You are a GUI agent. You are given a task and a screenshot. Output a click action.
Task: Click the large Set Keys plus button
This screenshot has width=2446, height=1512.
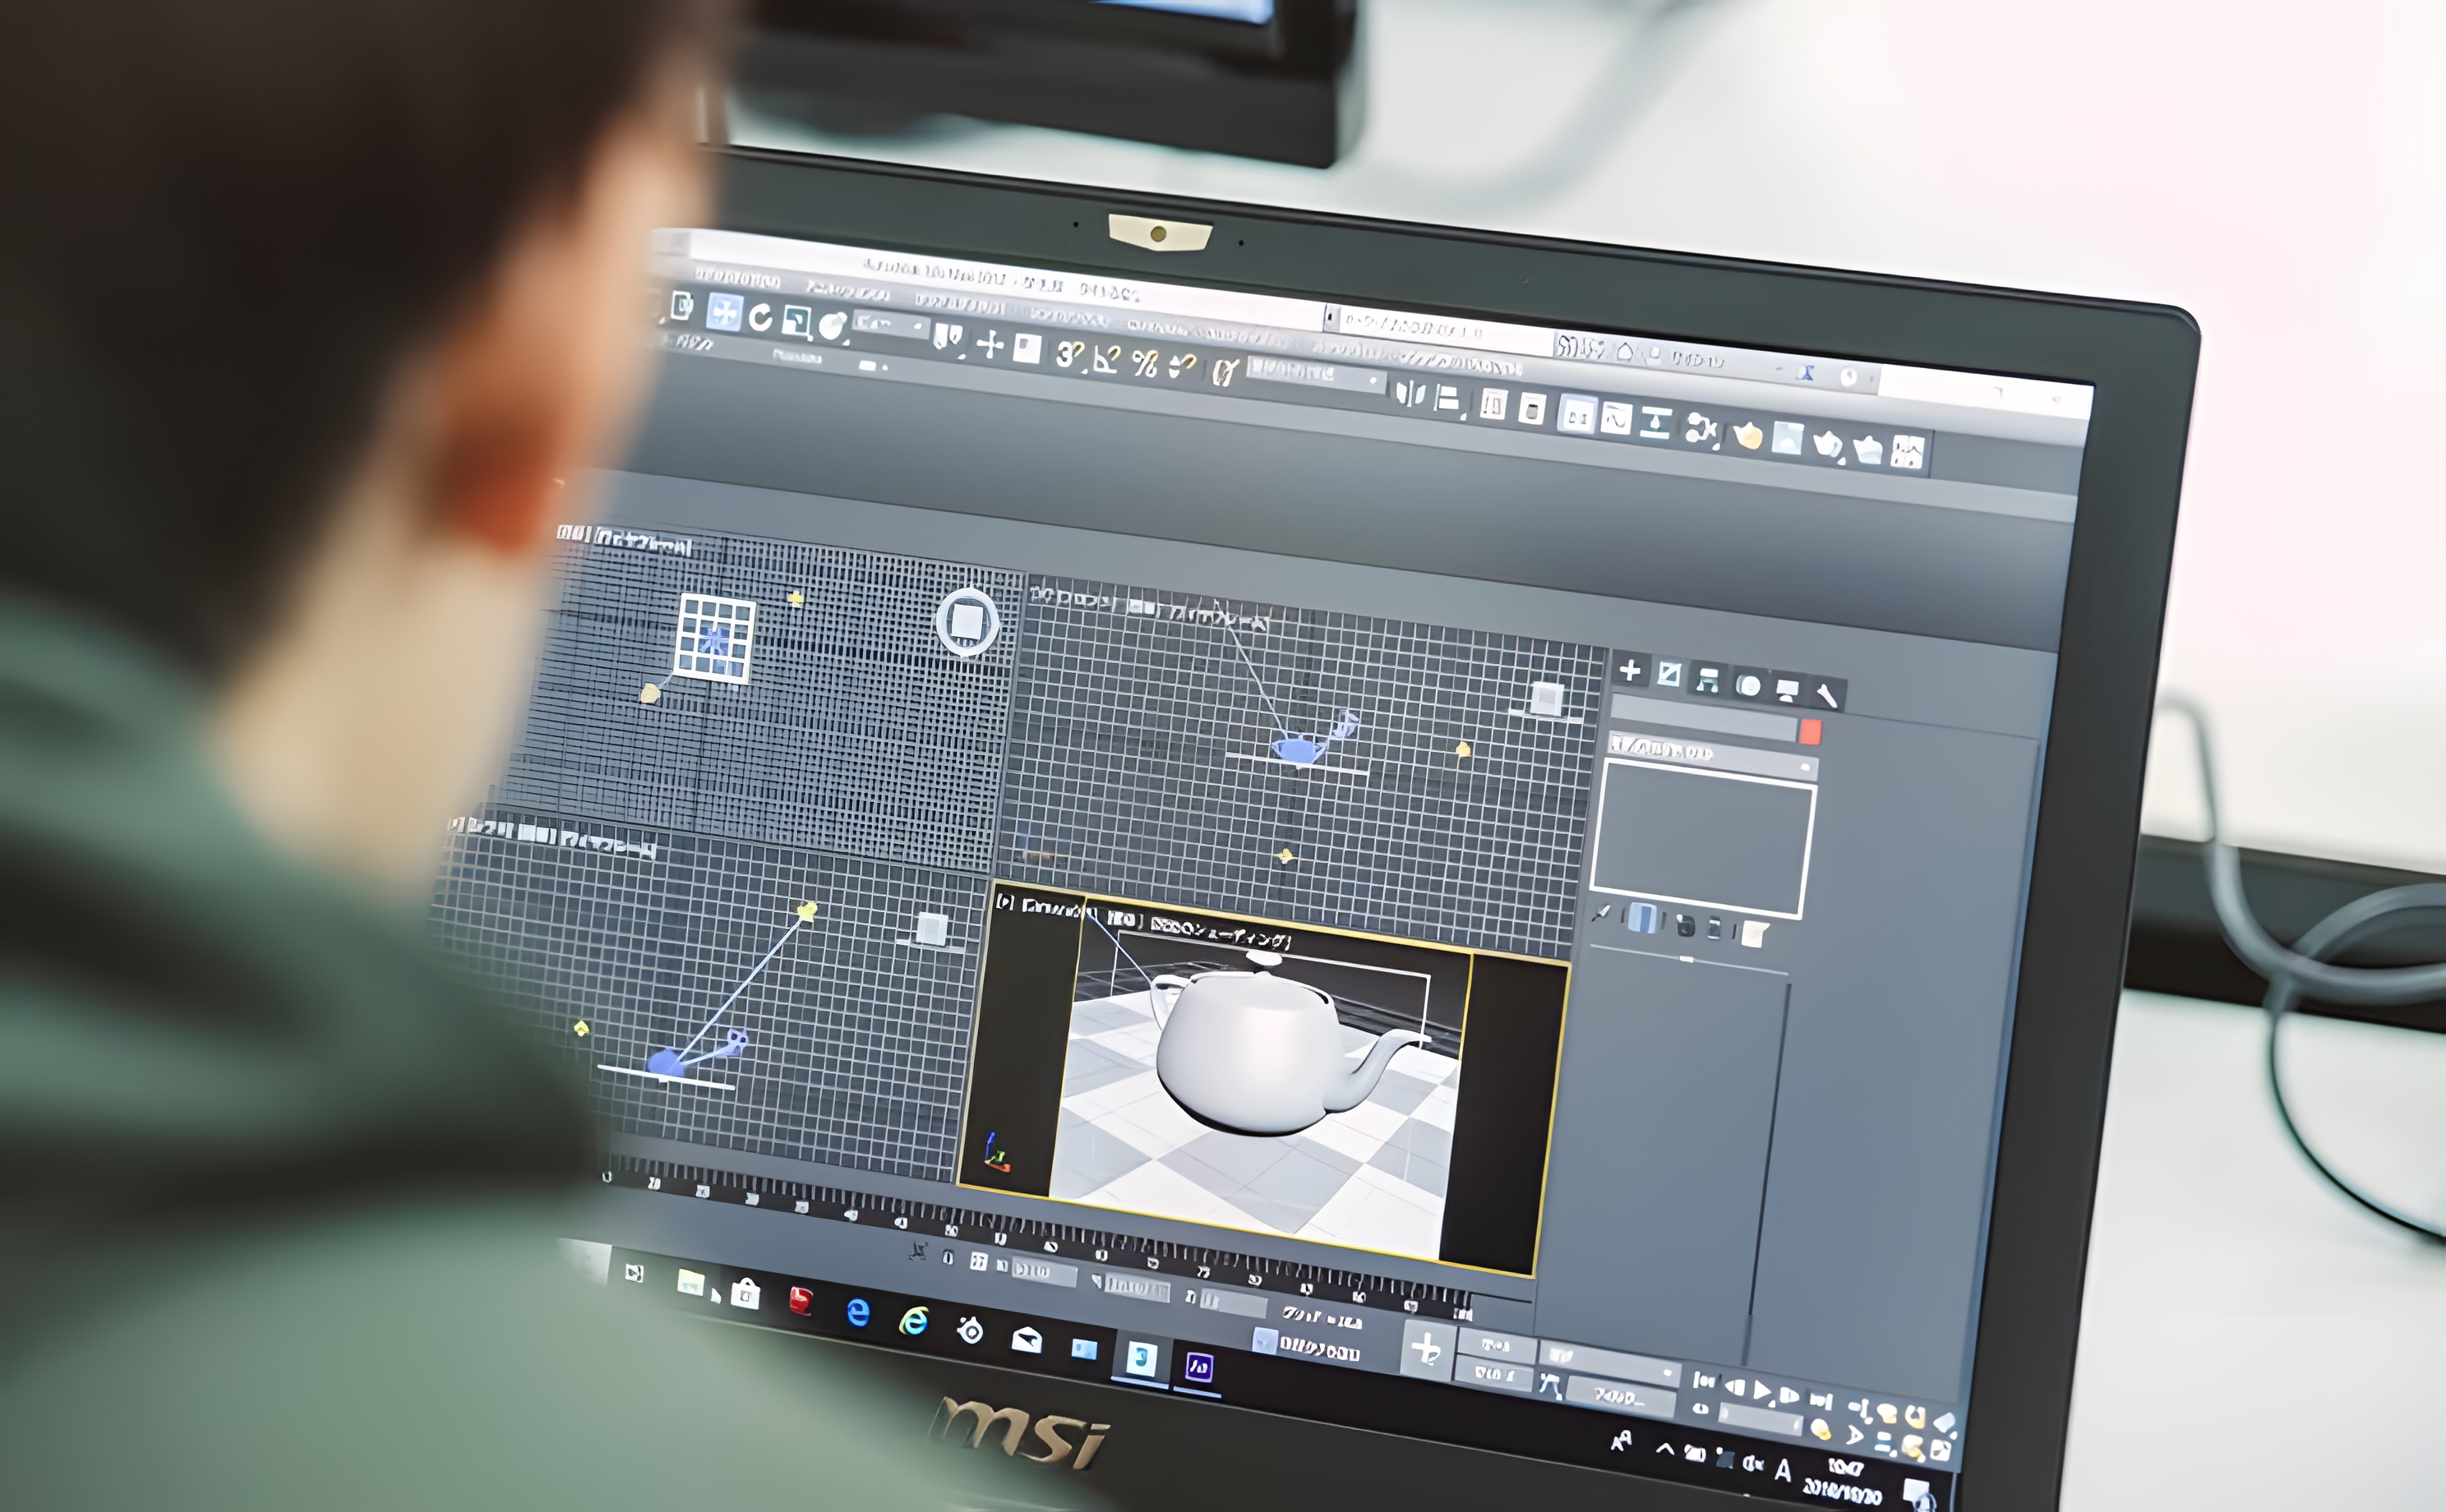(1427, 1349)
